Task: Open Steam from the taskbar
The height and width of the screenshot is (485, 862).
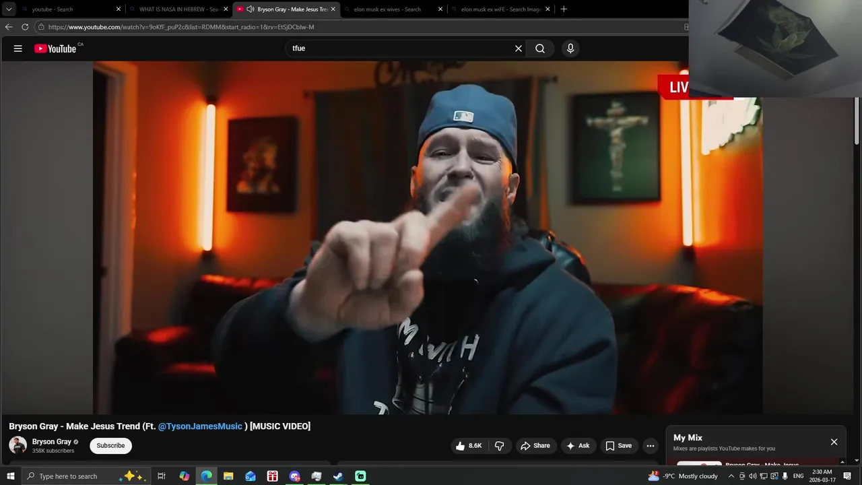Action: pyautogui.click(x=338, y=476)
